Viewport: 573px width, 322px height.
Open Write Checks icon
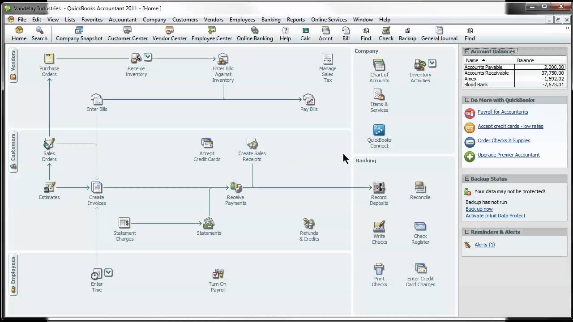(x=379, y=226)
